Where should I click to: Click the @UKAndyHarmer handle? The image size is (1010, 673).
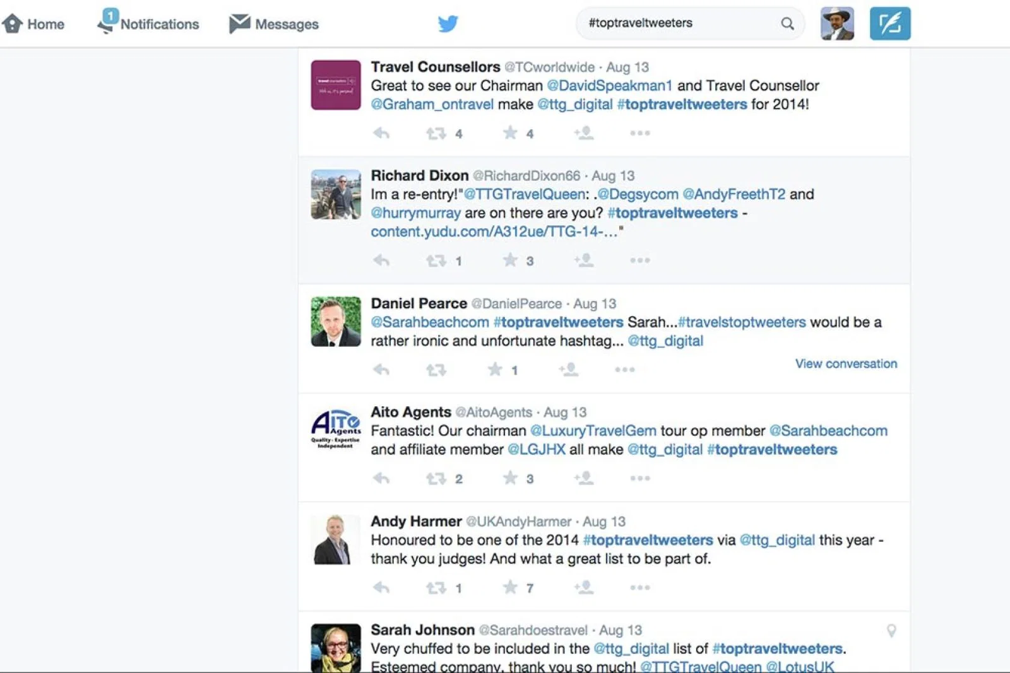[518, 522]
